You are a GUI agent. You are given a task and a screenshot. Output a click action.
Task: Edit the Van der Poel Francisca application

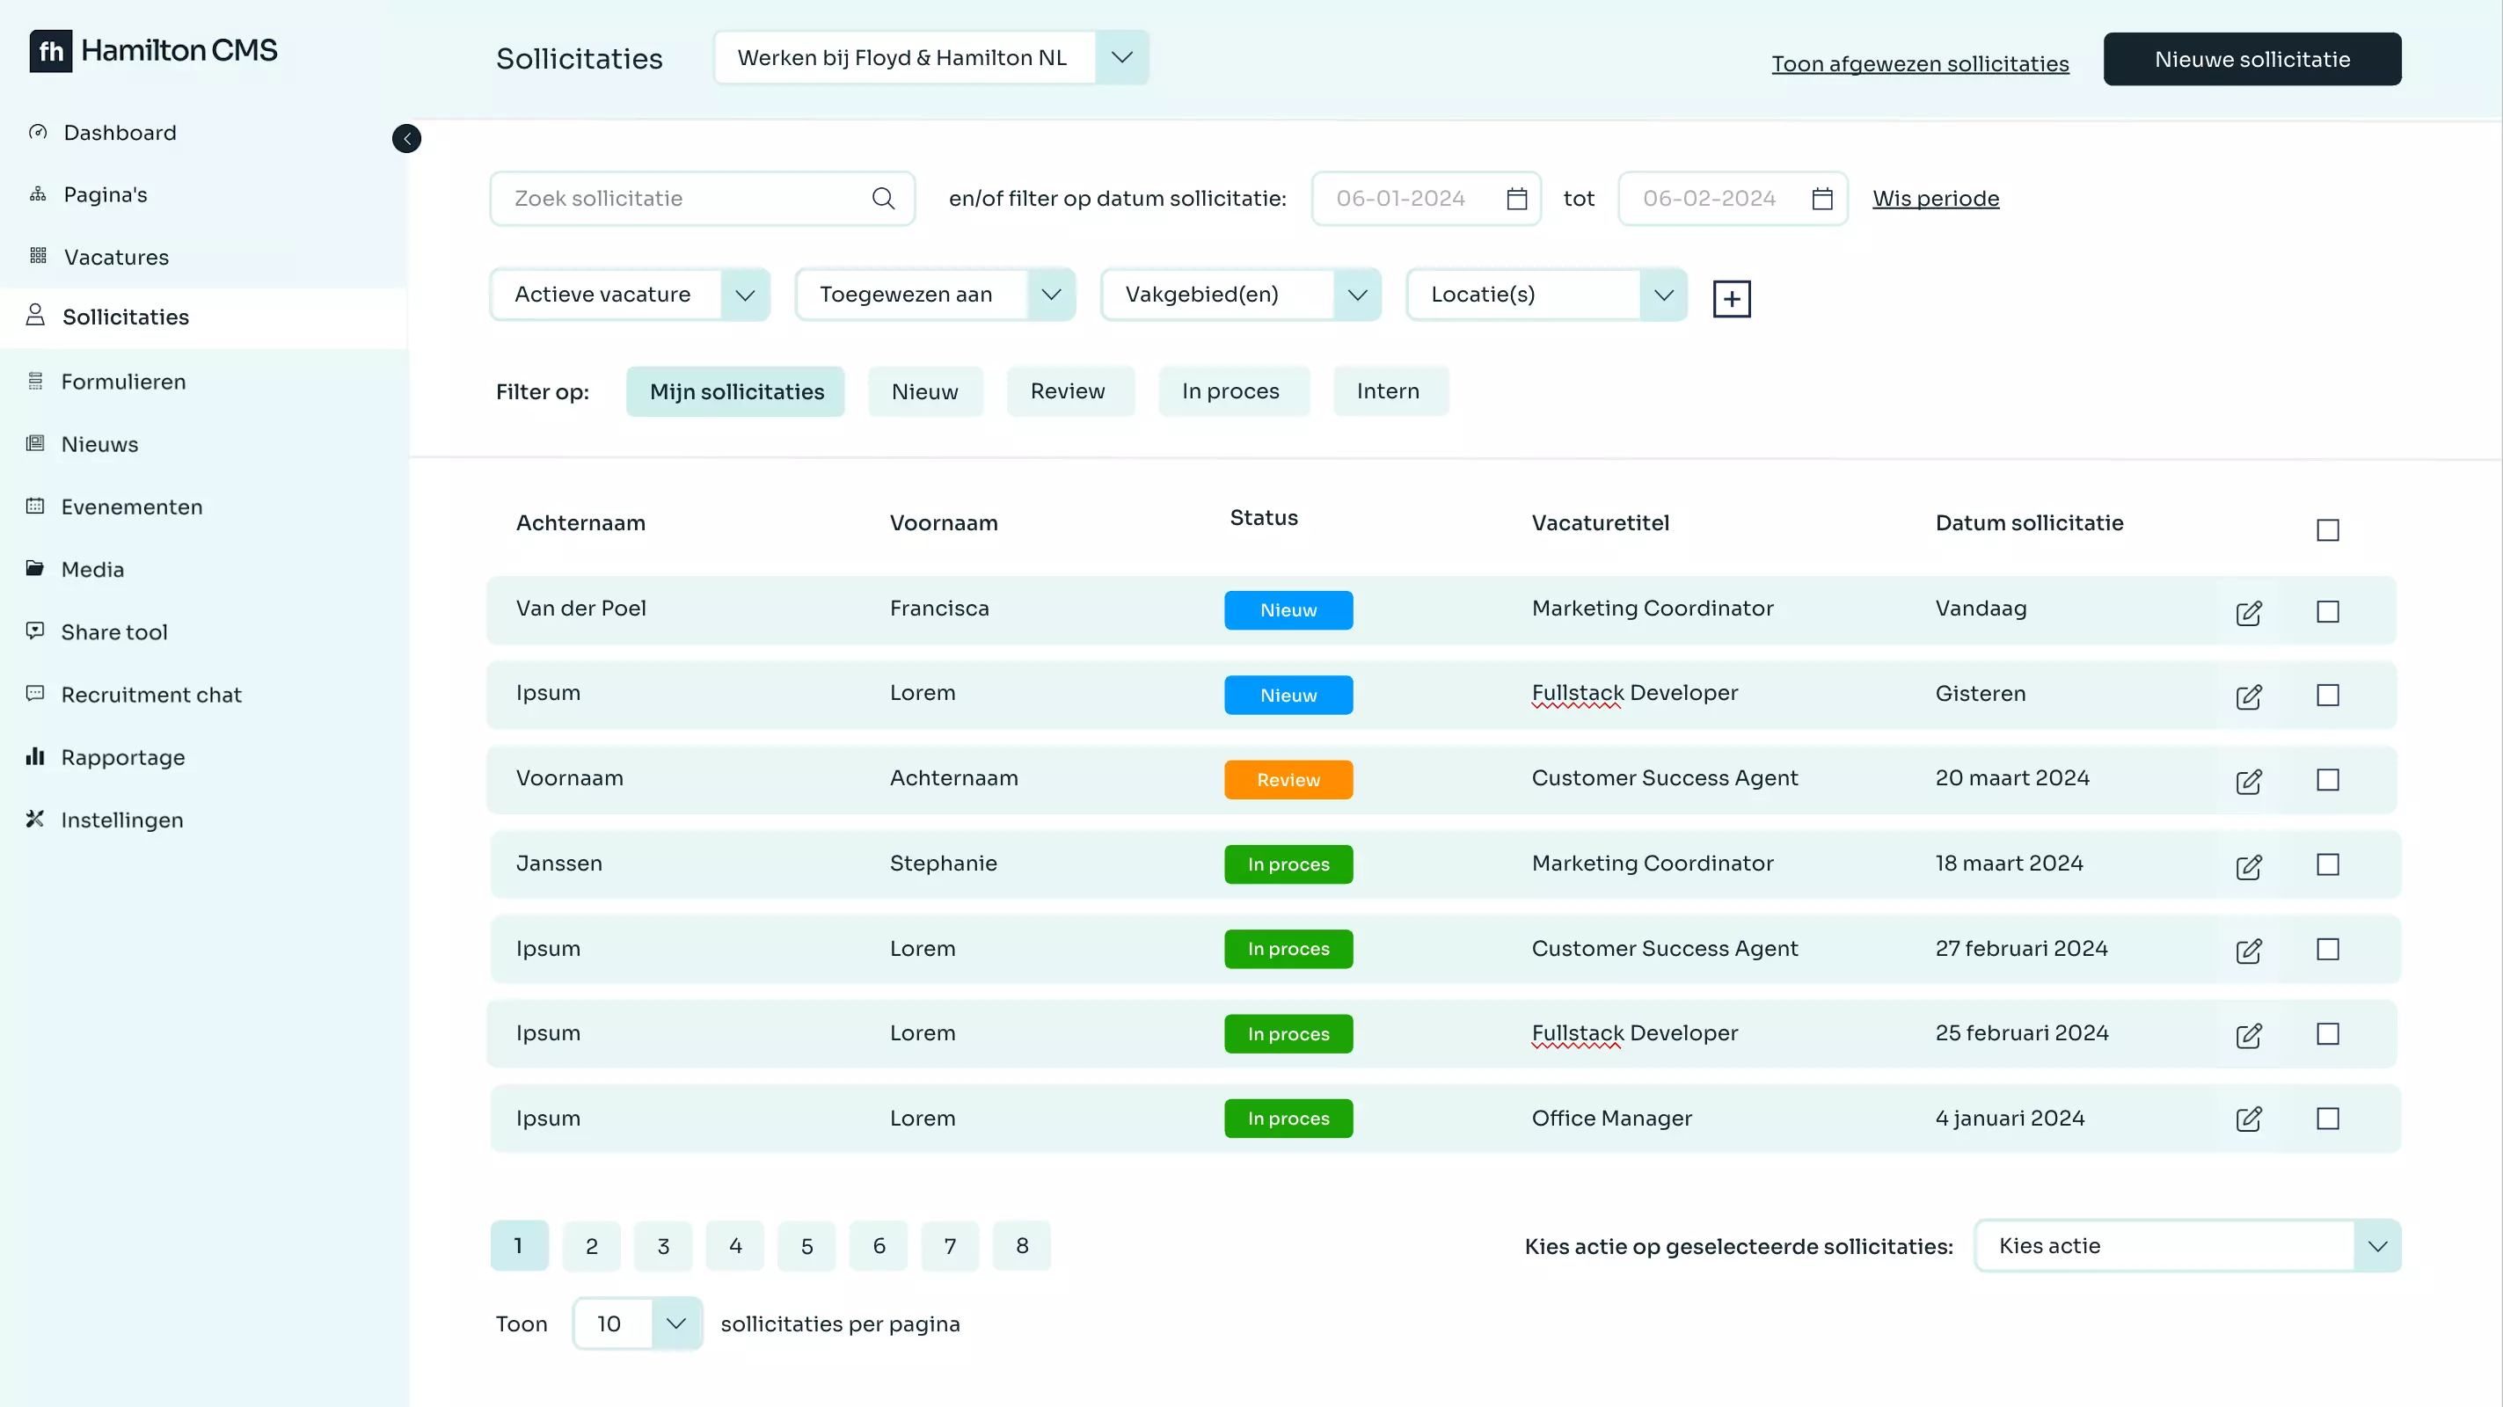tap(2249, 612)
